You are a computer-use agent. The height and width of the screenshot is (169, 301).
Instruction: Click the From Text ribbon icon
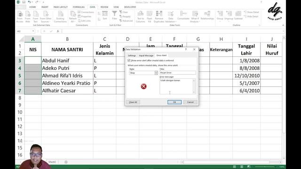36,17
